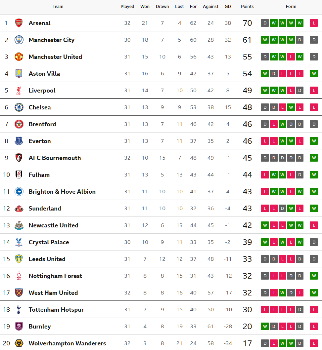Click the Brentford club crest icon
Screen dimensions: 322x350
click(x=19, y=124)
